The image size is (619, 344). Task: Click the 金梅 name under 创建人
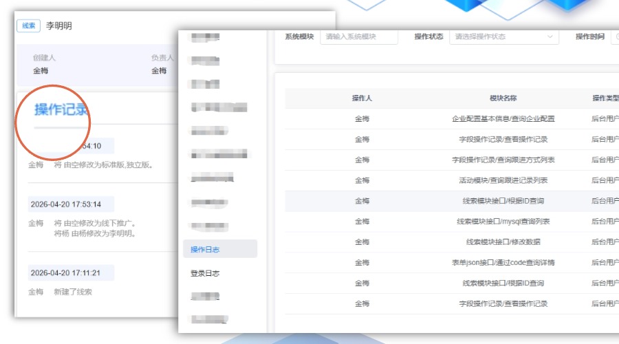click(x=41, y=70)
